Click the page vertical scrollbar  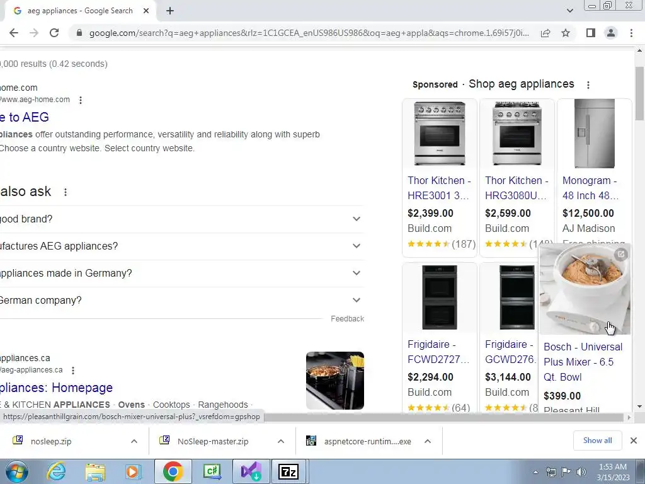[639, 93]
